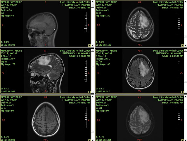Click the corner square icon in the ax t2 panel
The image size is (187, 141).
[x=182, y=45]
